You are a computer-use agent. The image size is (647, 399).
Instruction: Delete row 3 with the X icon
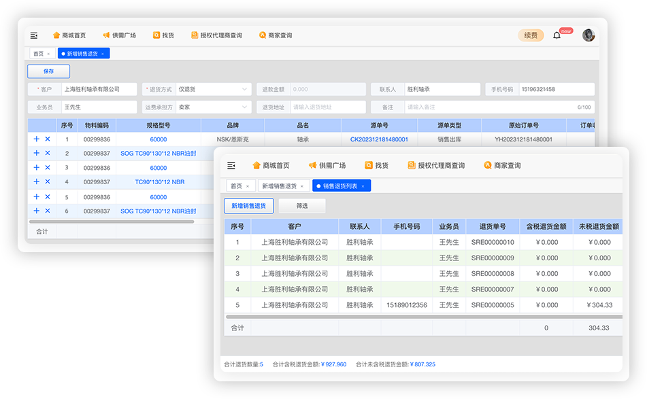click(48, 168)
